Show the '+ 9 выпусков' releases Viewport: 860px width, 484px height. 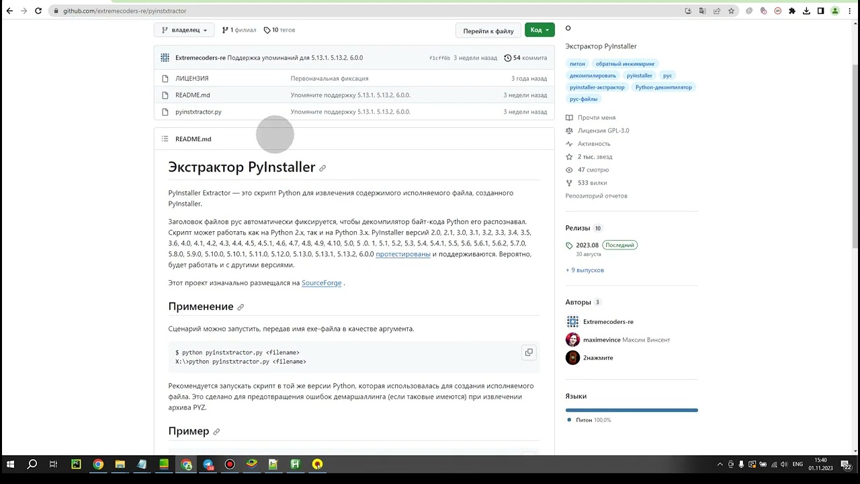585,270
